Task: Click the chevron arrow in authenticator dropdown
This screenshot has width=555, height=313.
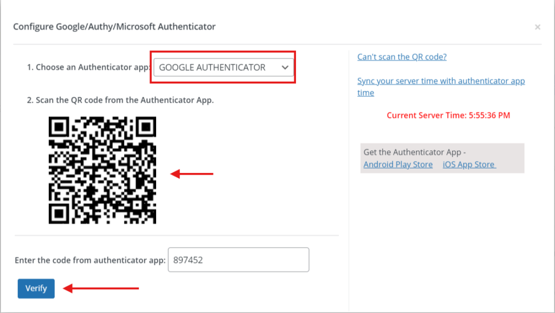Action: pos(285,68)
